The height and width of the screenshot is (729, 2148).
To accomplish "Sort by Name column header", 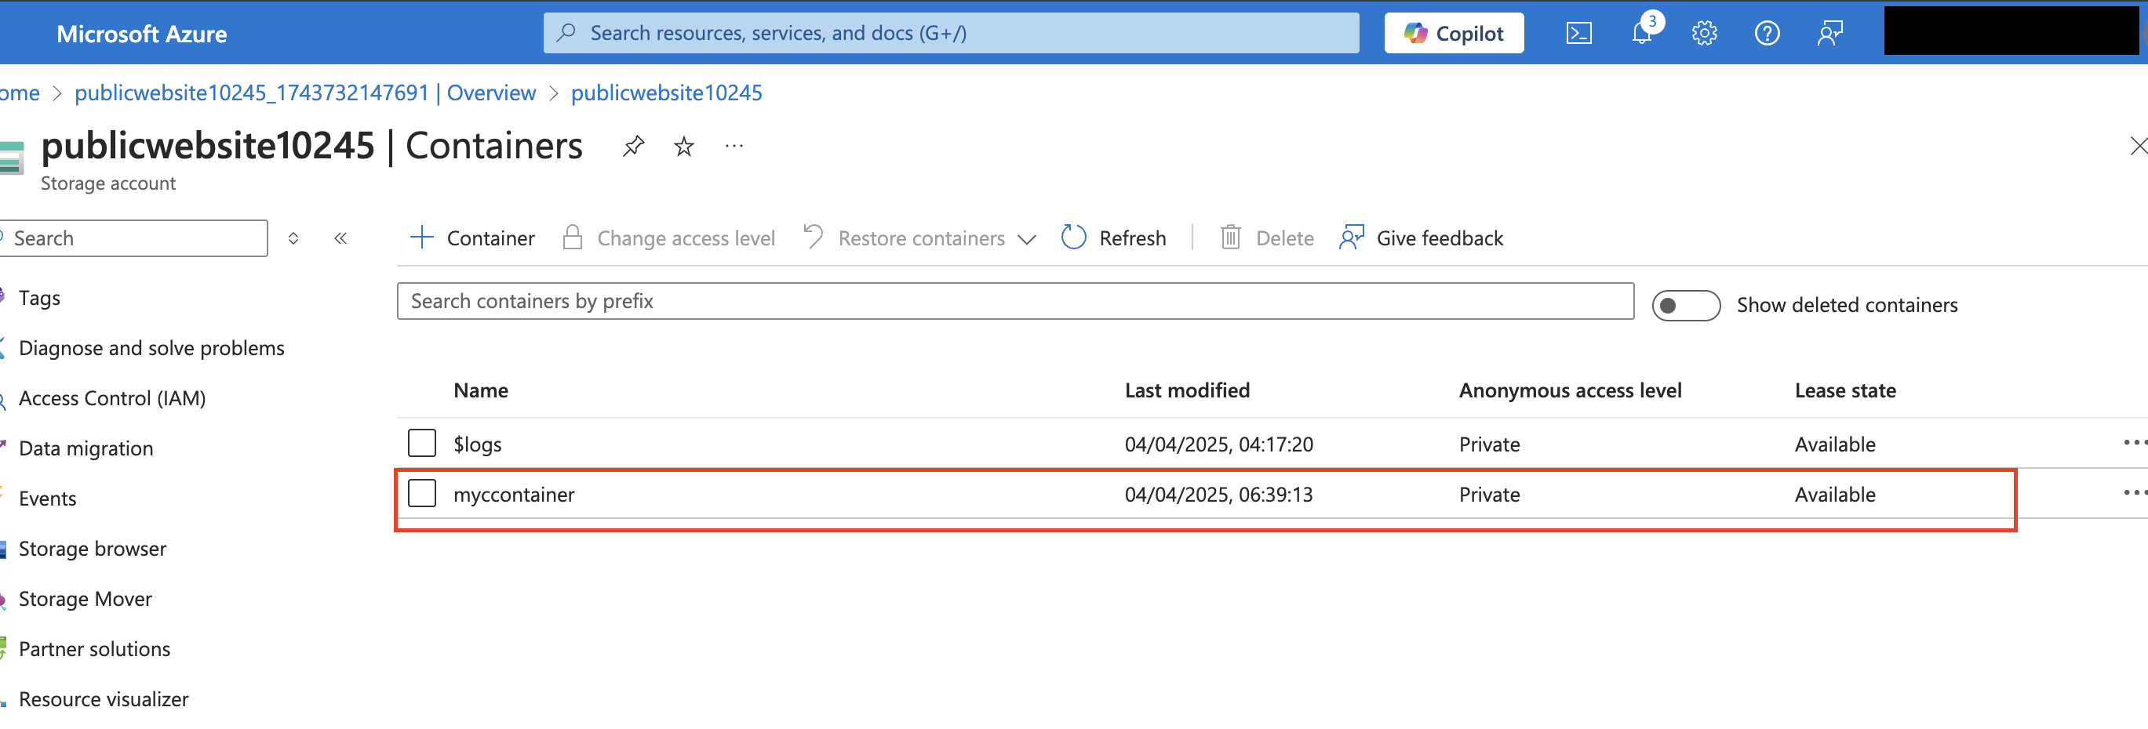I will (481, 390).
